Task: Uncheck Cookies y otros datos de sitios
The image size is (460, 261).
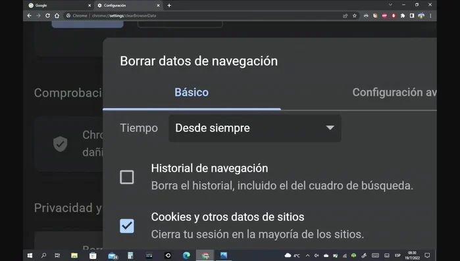Action: [x=127, y=226]
